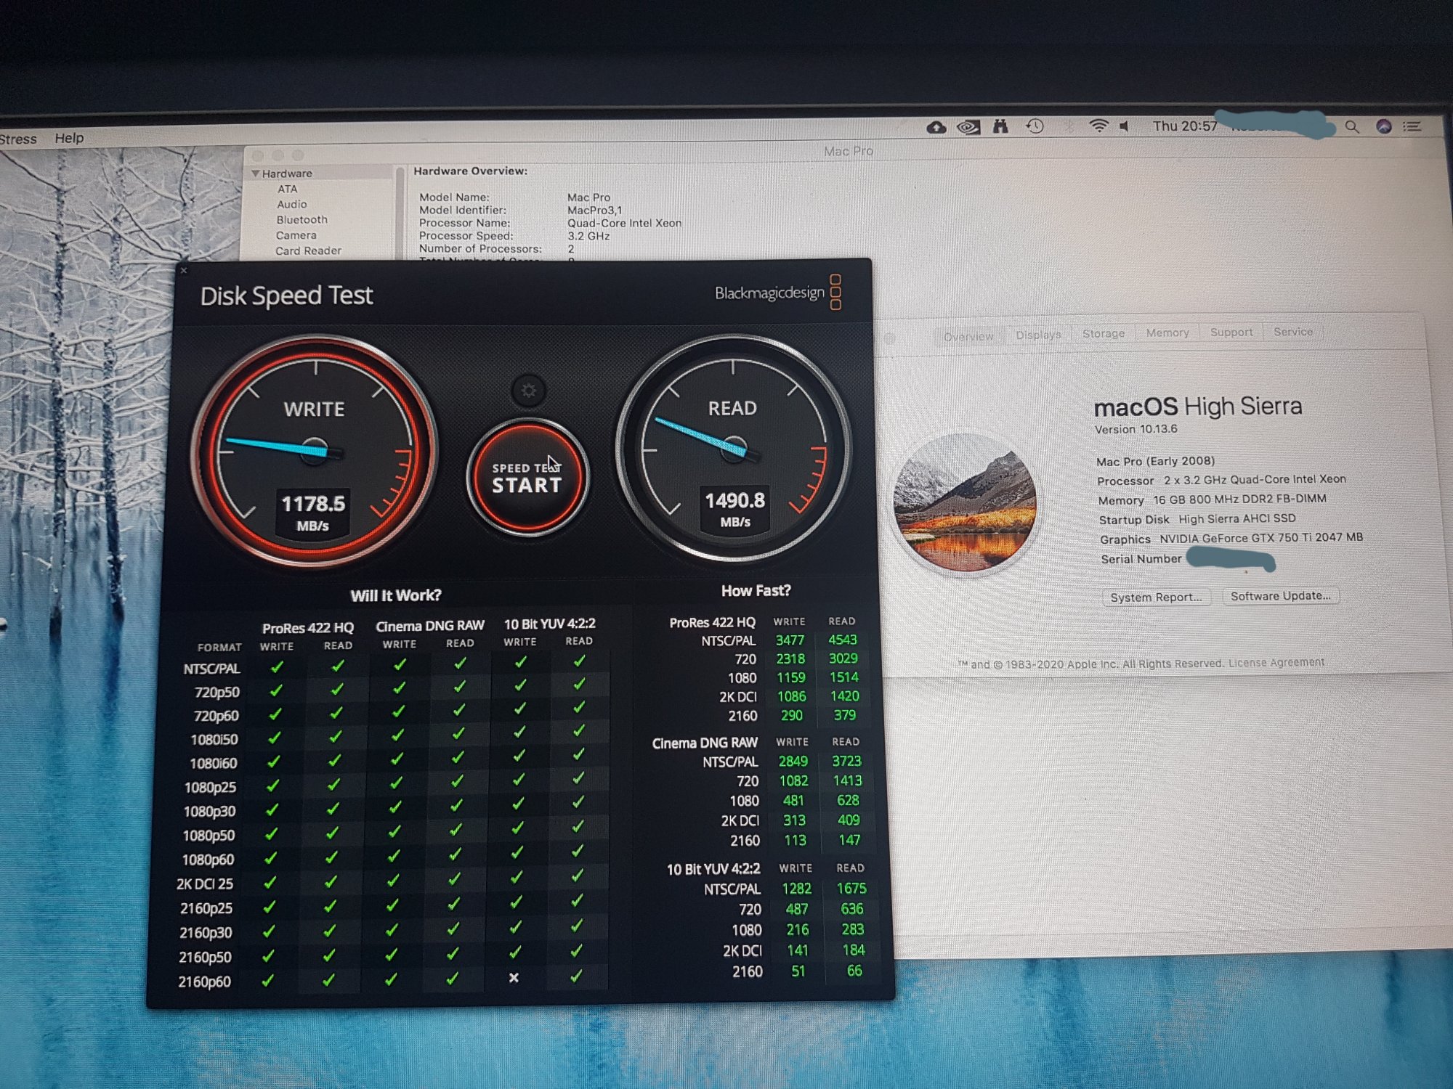Click the 1490.8 MB/s read readout
Image resolution: width=1453 pixels, height=1089 pixels.
pos(735,510)
